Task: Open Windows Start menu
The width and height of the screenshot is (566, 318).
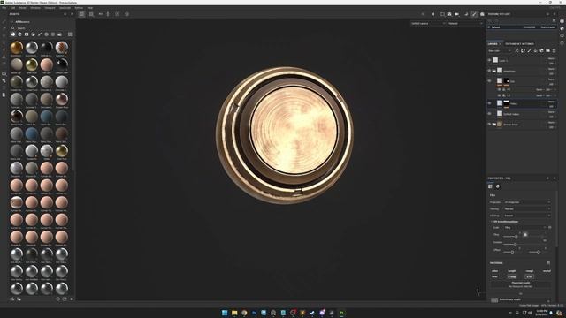Action: click(225, 313)
